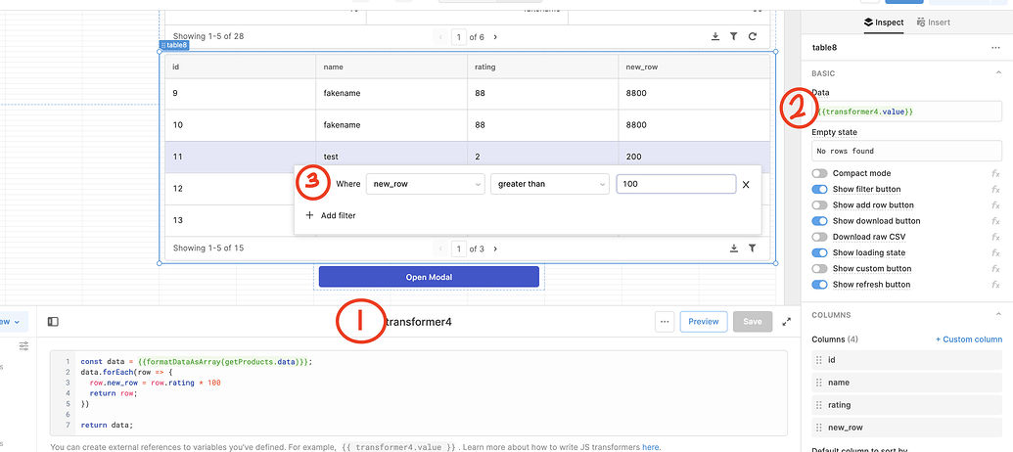Add a Custom column
This screenshot has width=1013, height=452.
(969, 339)
